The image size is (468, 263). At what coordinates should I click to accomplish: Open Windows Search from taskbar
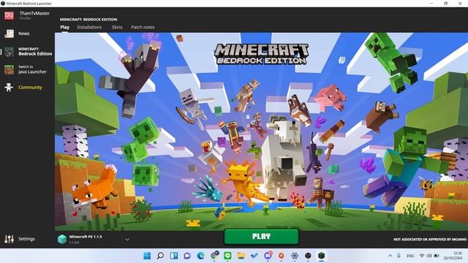(160, 256)
